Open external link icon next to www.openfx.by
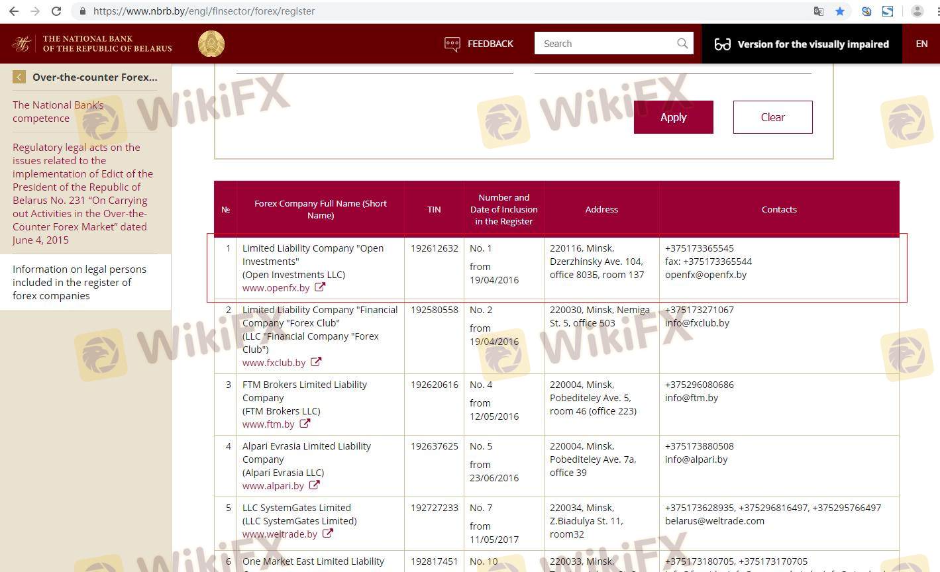The height and width of the screenshot is (572, 940). tap(320, 287)
